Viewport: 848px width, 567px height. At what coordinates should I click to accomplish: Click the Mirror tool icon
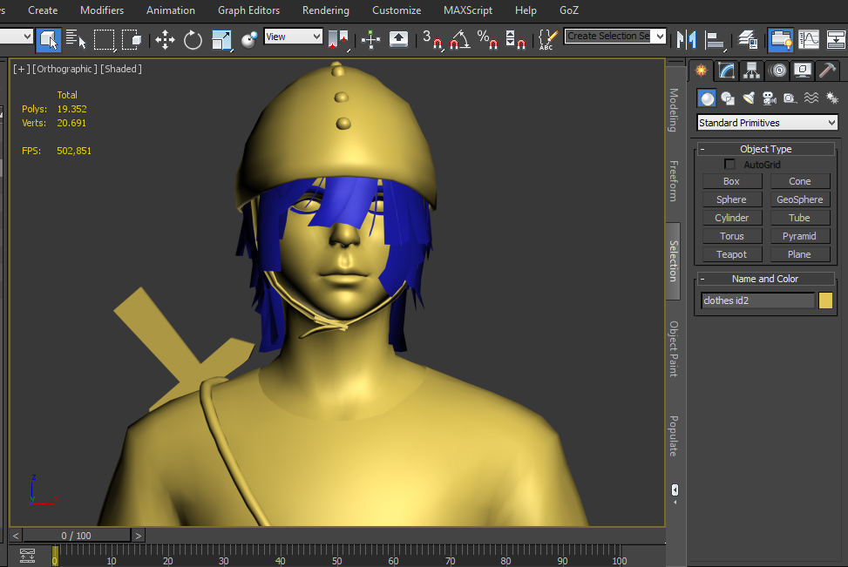686,40
